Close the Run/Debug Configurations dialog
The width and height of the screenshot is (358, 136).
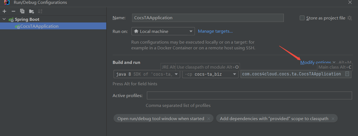tap(350, 2)
